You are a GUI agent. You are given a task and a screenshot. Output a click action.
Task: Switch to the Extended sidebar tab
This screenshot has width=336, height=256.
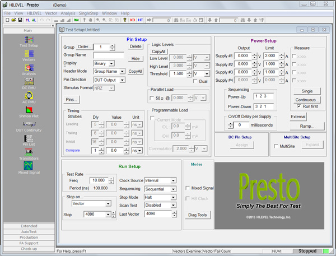point(29,226)
